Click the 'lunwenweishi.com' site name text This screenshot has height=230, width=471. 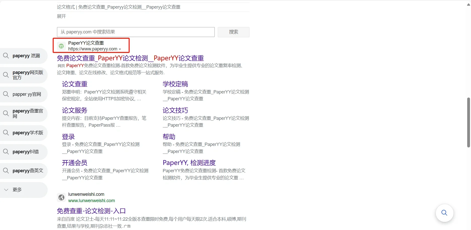(x=86, y=194)
